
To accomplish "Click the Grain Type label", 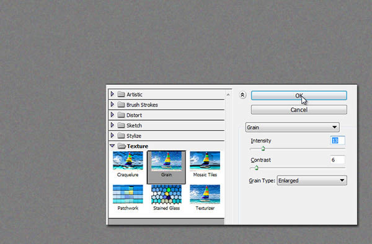I will tap(262, 181).
